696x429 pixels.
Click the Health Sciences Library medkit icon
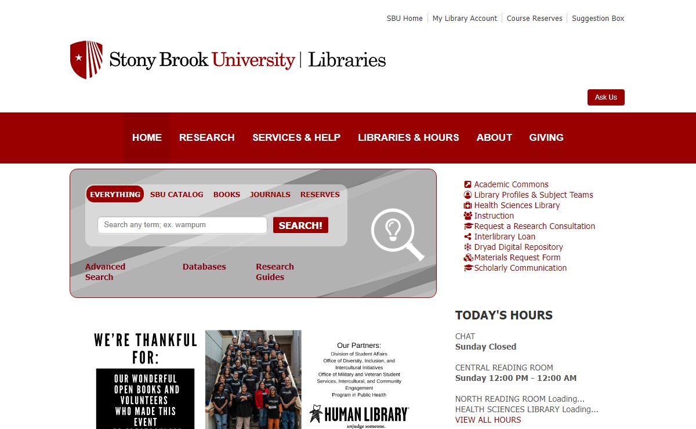[x=468, y=205]
